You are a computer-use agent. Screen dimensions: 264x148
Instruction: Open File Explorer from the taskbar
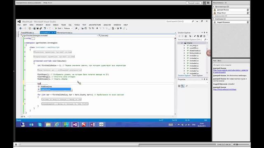48,125
